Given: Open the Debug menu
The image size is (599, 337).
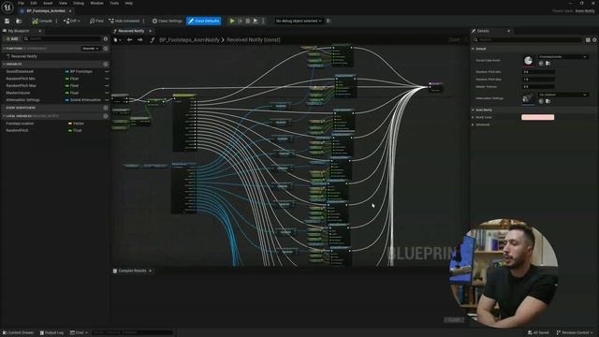Looking at the screenshot, I should pyautogui.click(x=79, y=3).
